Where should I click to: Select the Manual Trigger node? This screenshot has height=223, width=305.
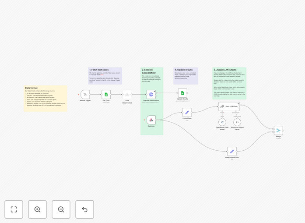coord(85,95)
